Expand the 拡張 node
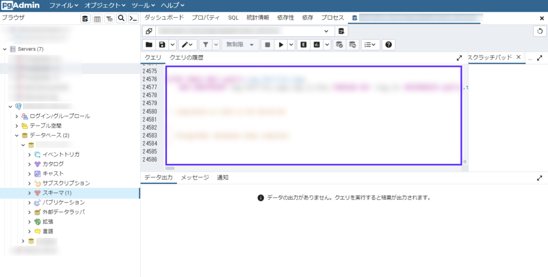Viewport: 548px width, 277px height. coord(30,222)
